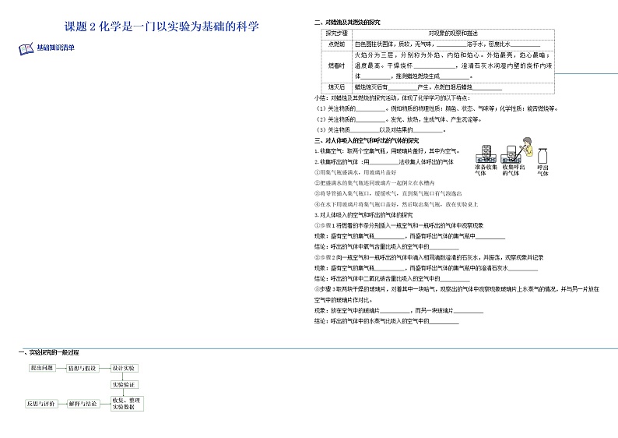
Task: Click the heading '一、实验探究的一般过程'
Action: pos(49,352)
